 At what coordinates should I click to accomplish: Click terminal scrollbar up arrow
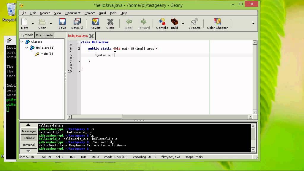253,126
